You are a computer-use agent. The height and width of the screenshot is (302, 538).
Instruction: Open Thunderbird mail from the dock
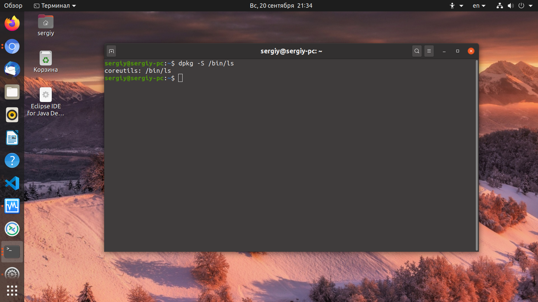pyautogui.click(x=12, y=69)
